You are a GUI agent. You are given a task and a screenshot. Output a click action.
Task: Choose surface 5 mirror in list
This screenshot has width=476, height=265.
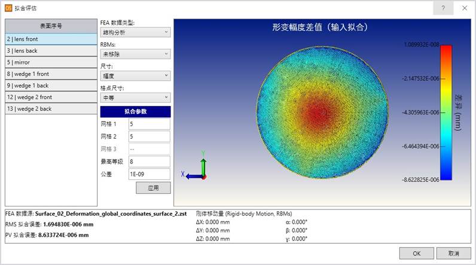pyautogui.click(x=51, y=62)
